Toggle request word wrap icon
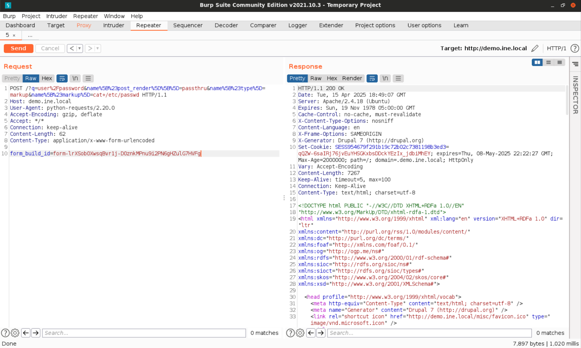This screenshot has width=581, height=348. coord(62,78)
